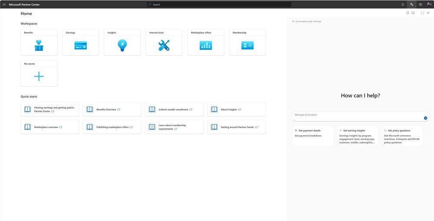
Task: Click the My access card title
Action: [30, 64]
